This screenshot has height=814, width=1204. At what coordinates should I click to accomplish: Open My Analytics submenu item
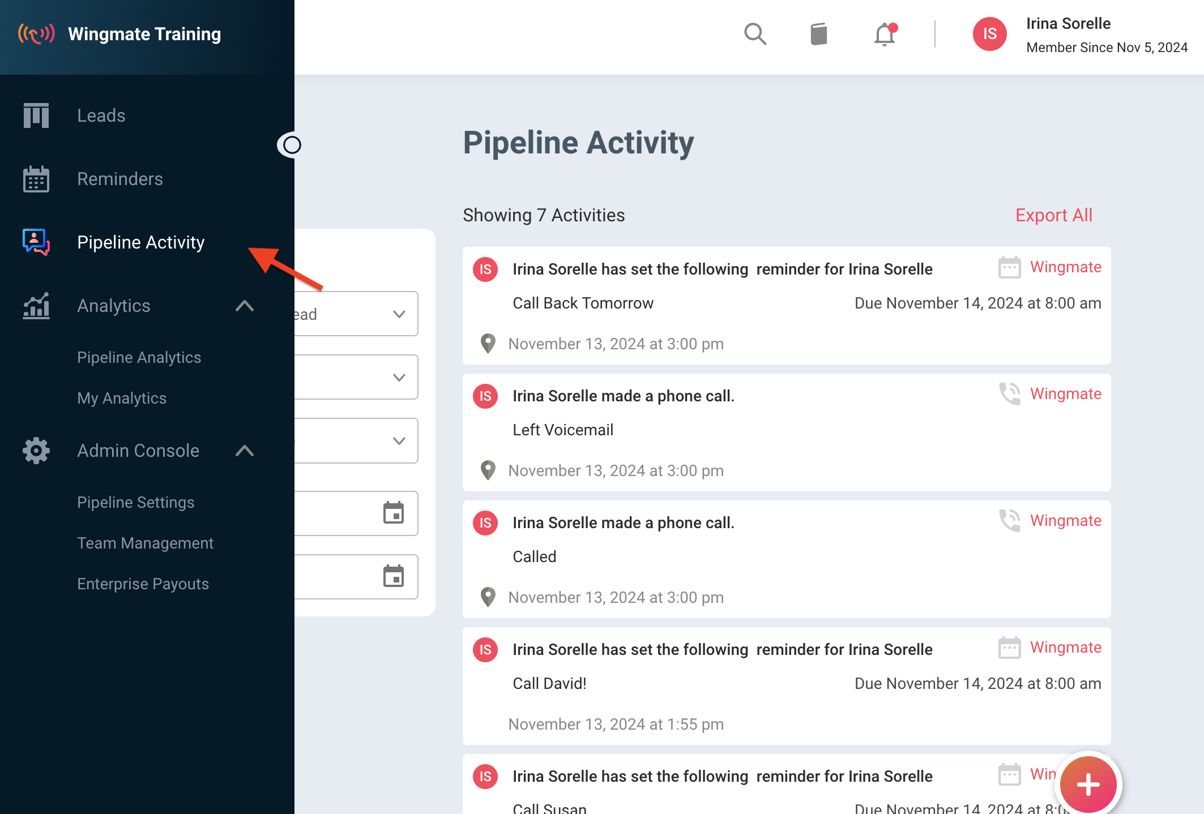tap(122, 399)
